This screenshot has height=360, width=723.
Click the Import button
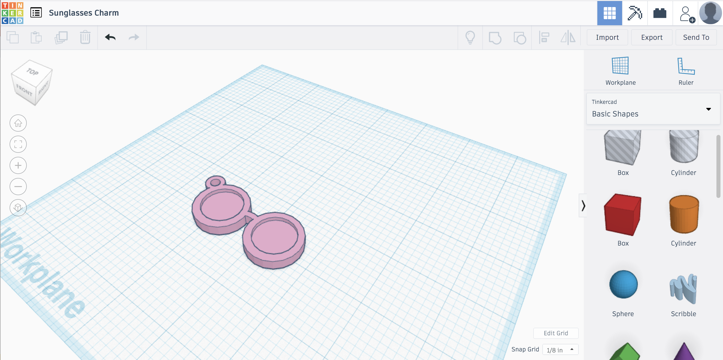pyautogui.click(x=607, y=37)
